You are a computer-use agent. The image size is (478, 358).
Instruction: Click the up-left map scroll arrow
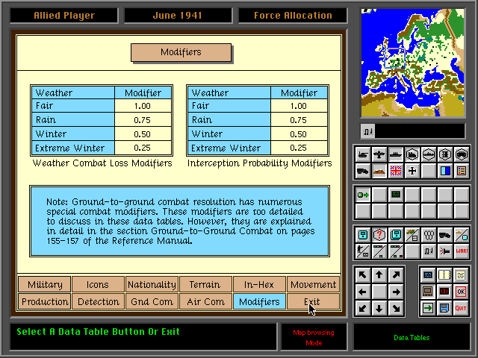pyautogui.click(x=362, y=275)
